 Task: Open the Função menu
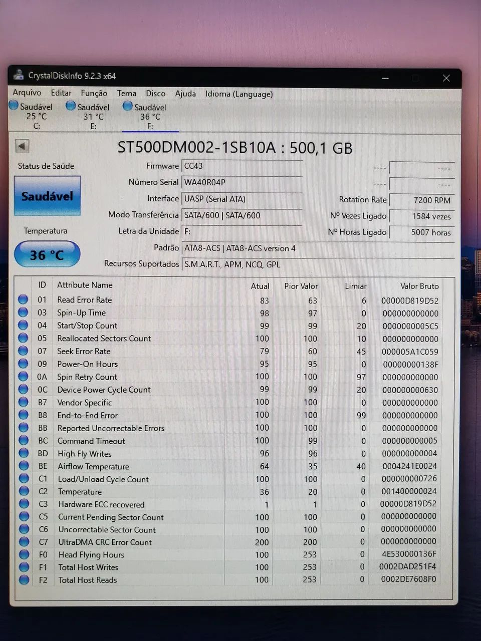[x=94, y=93]
